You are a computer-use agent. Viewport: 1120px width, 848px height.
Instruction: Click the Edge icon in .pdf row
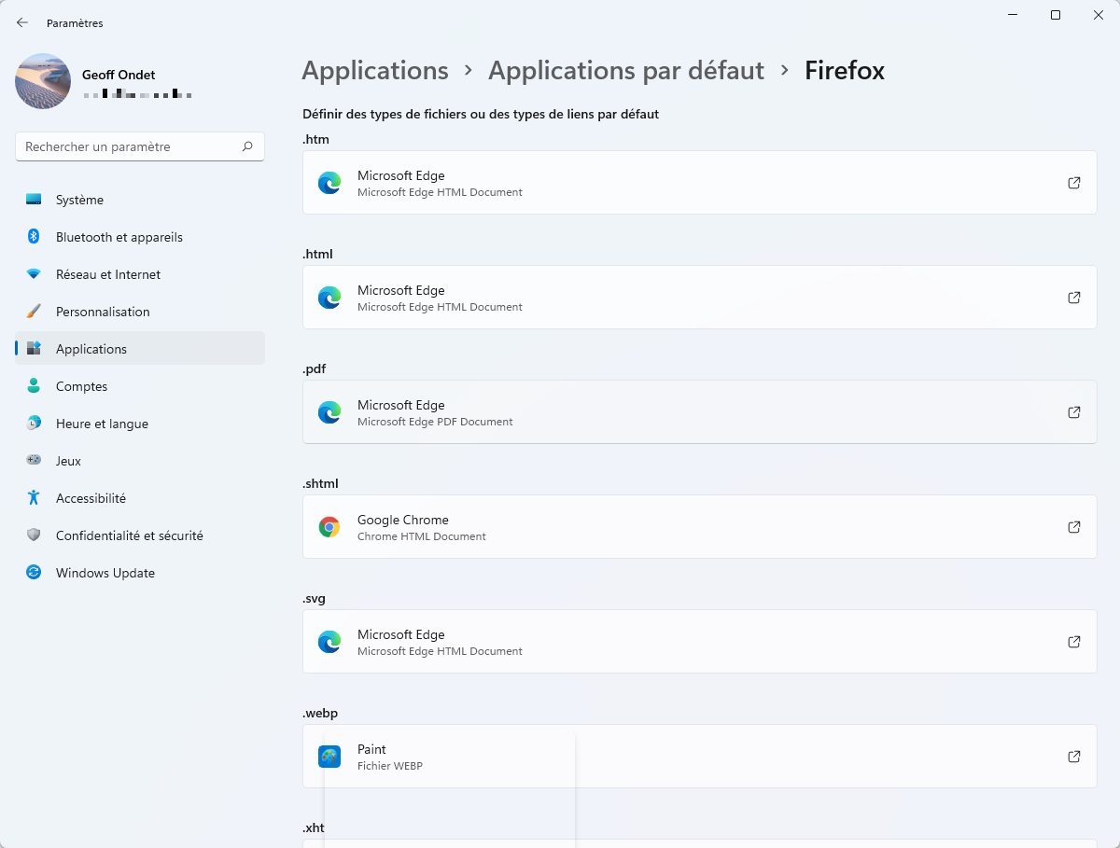pyautogui.click(x=329, y=412)
